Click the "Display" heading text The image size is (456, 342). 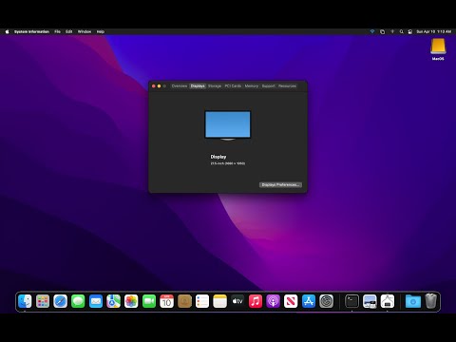218,157
